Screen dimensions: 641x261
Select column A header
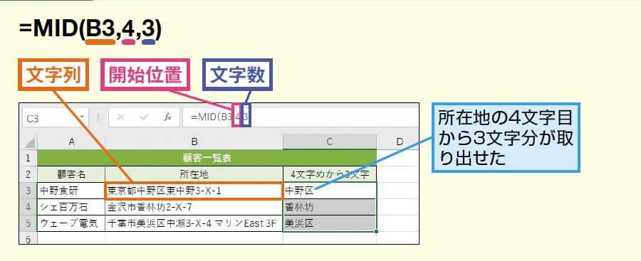pos(71,142)
